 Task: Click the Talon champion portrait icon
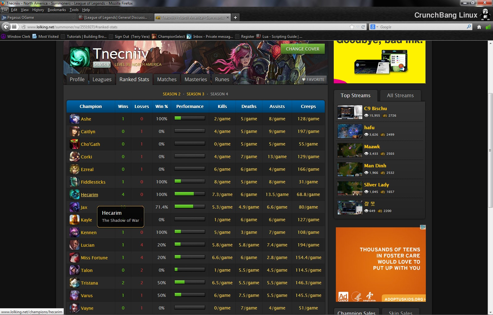(75, 270)
